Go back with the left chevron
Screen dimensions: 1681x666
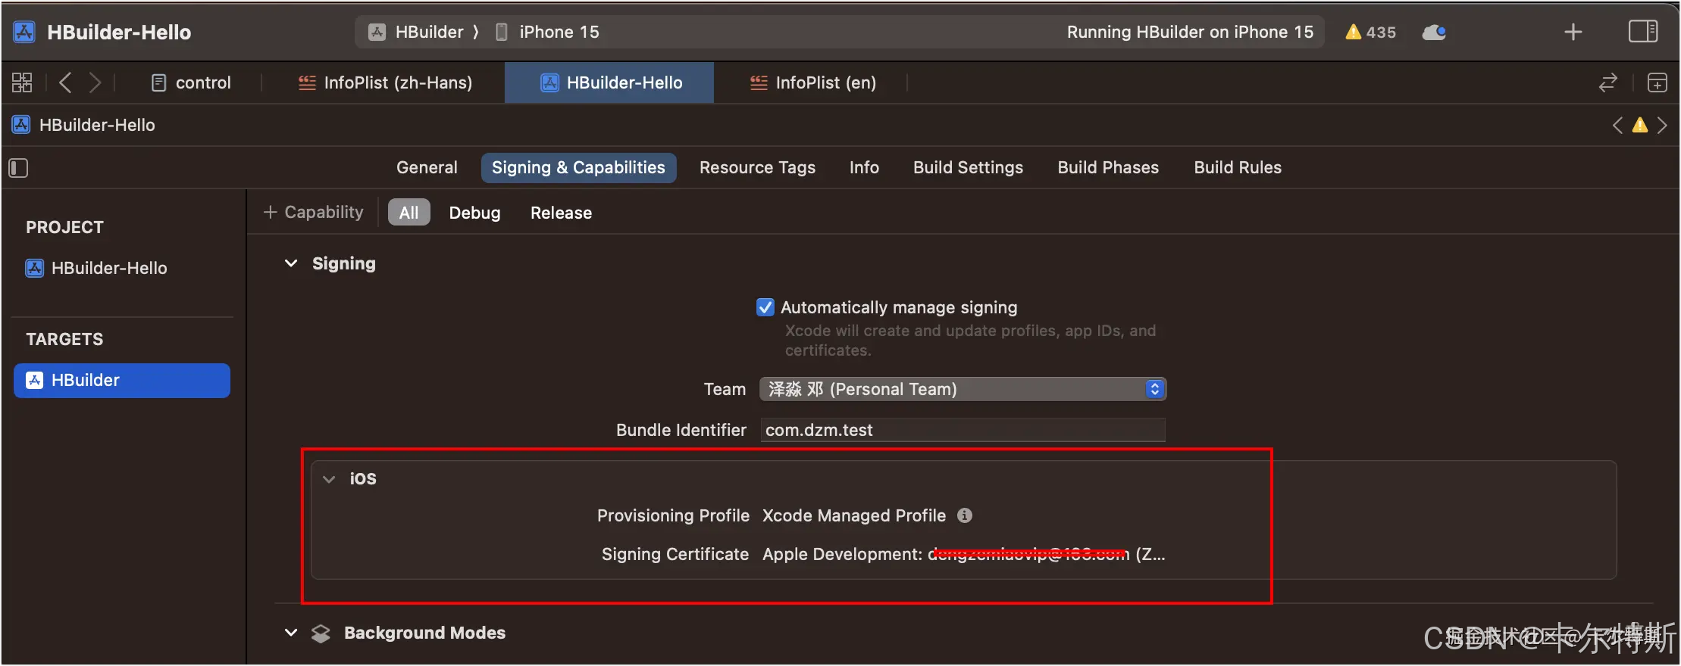(x=65, y=82)
